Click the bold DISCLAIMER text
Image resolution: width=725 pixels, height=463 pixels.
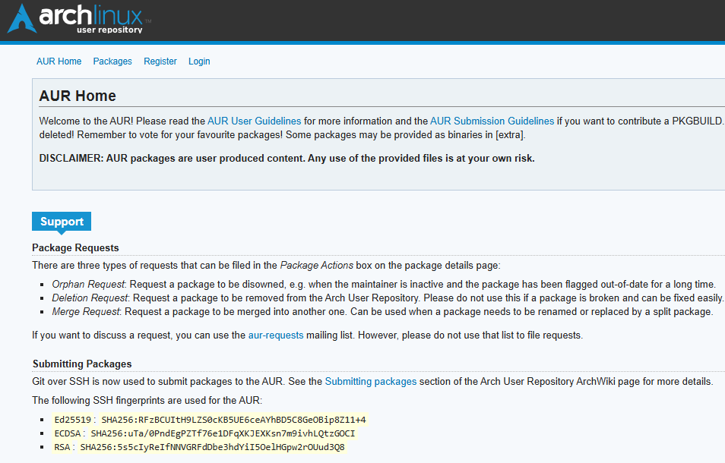[287, 158]
